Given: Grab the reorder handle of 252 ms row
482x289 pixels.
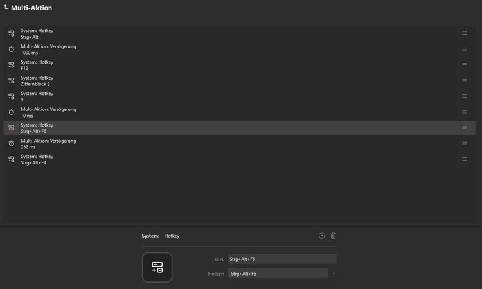Looking at the screenshot, I should pos(465,143).
